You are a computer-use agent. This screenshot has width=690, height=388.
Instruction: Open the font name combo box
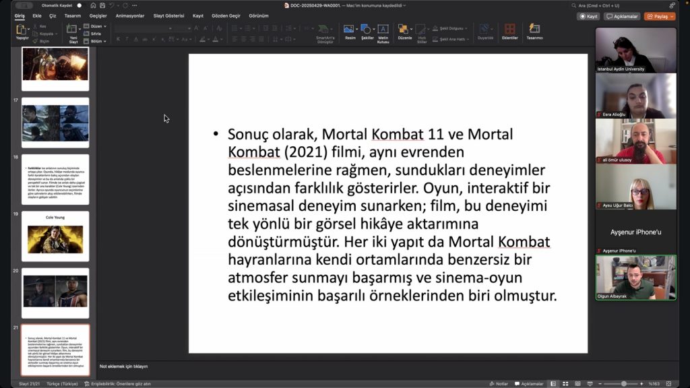(x=144, y=28)
